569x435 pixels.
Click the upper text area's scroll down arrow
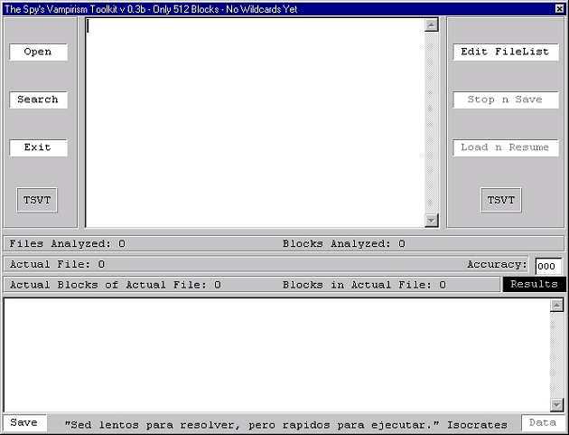point(431,220)
